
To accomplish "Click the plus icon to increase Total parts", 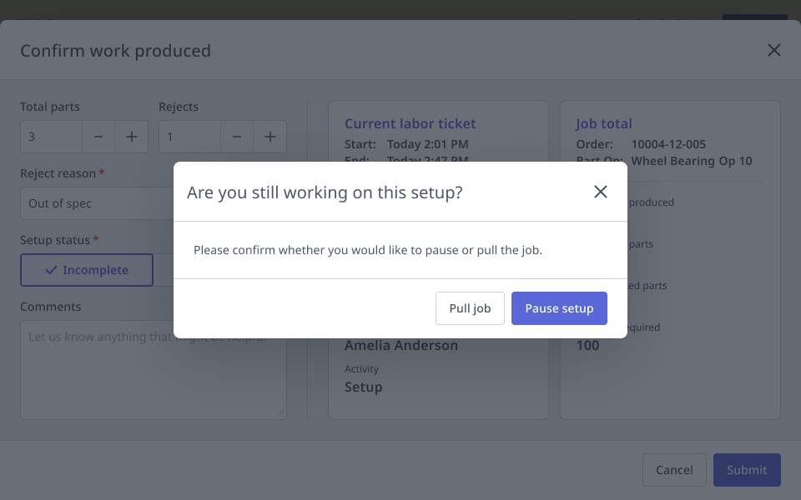I will [131, 137].
